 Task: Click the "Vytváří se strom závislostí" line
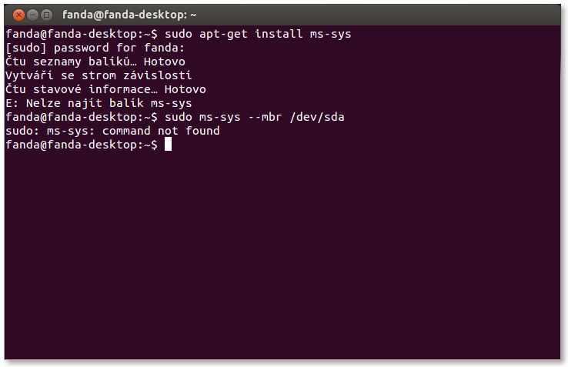98,75
